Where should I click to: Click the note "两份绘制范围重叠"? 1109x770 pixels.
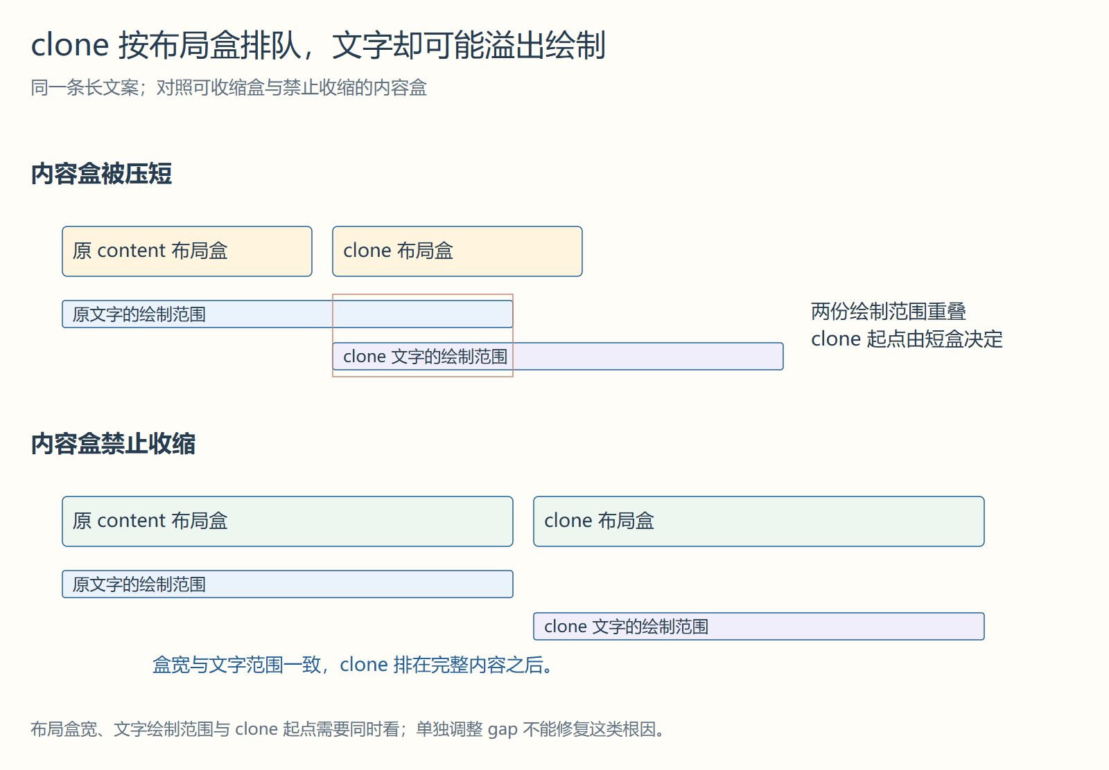(889, 312)
